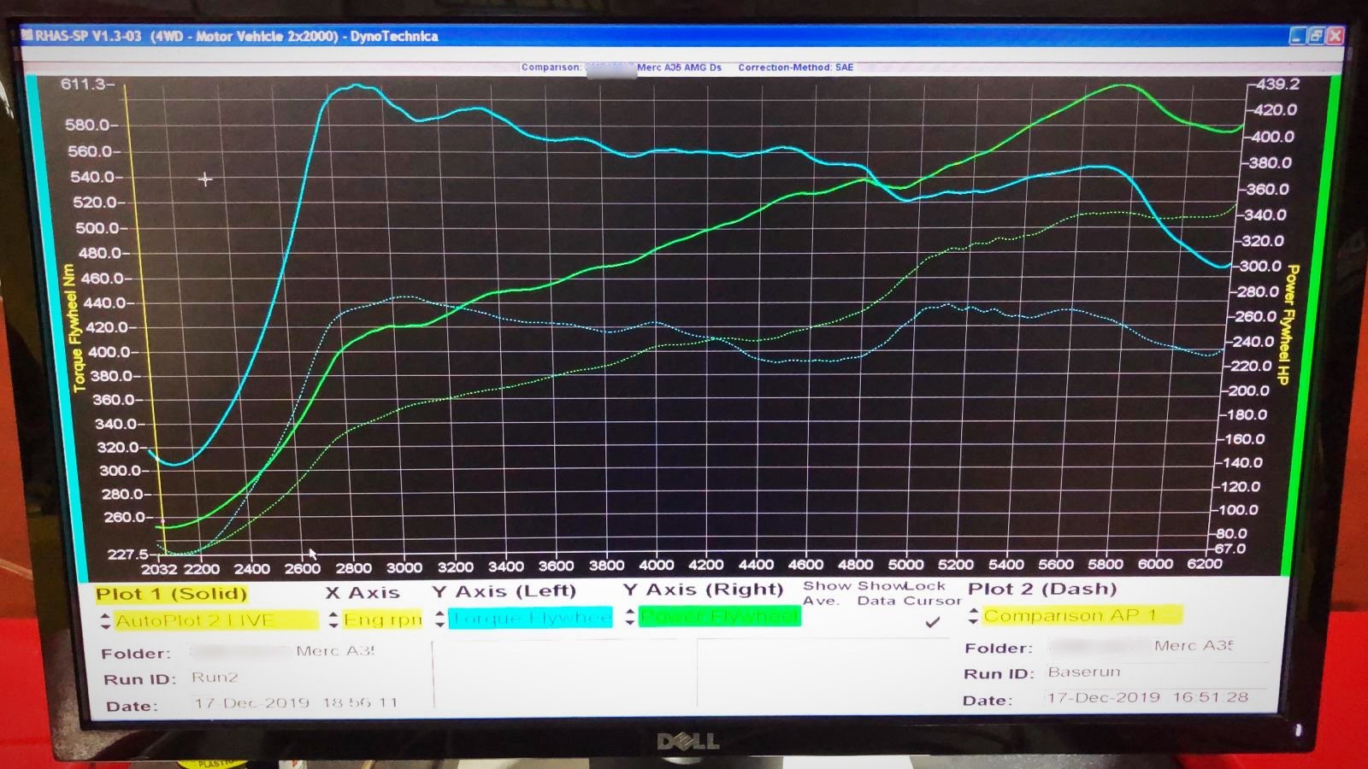Click the 227.5 minimum torque axis value

127,554
